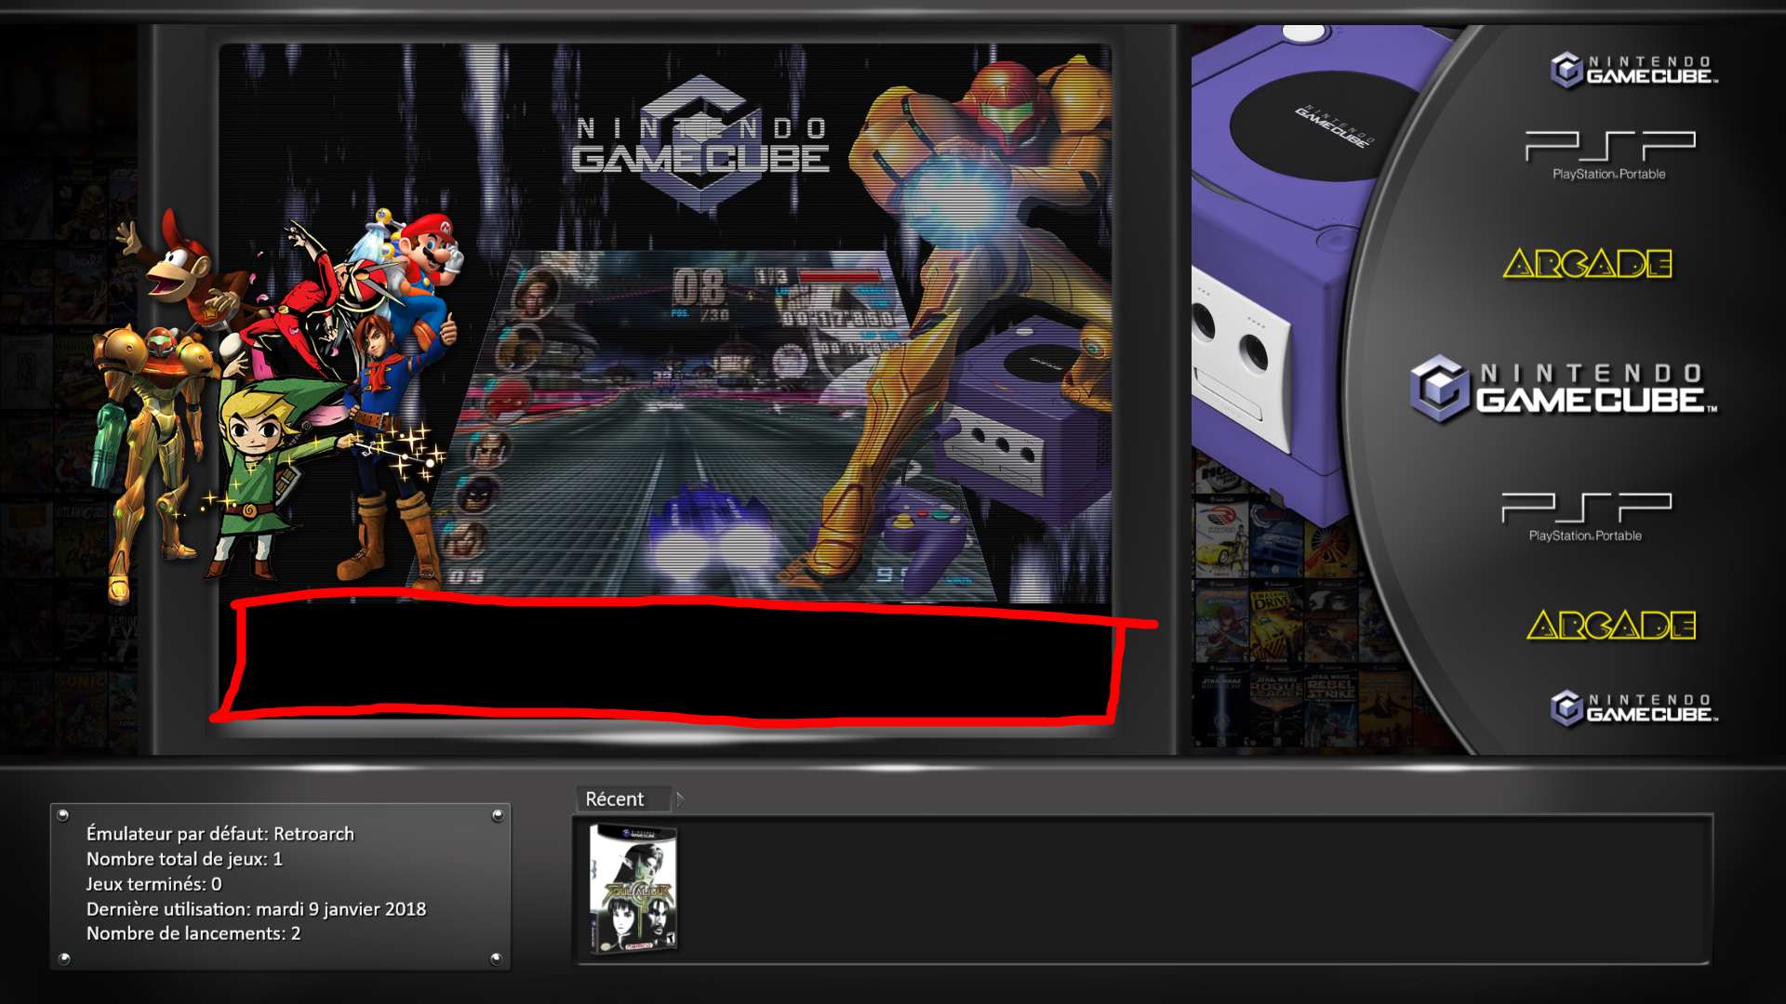Click the arrow next to the Récent tab
This screenshot has width=1786, height=1004.
coord(680,799)
